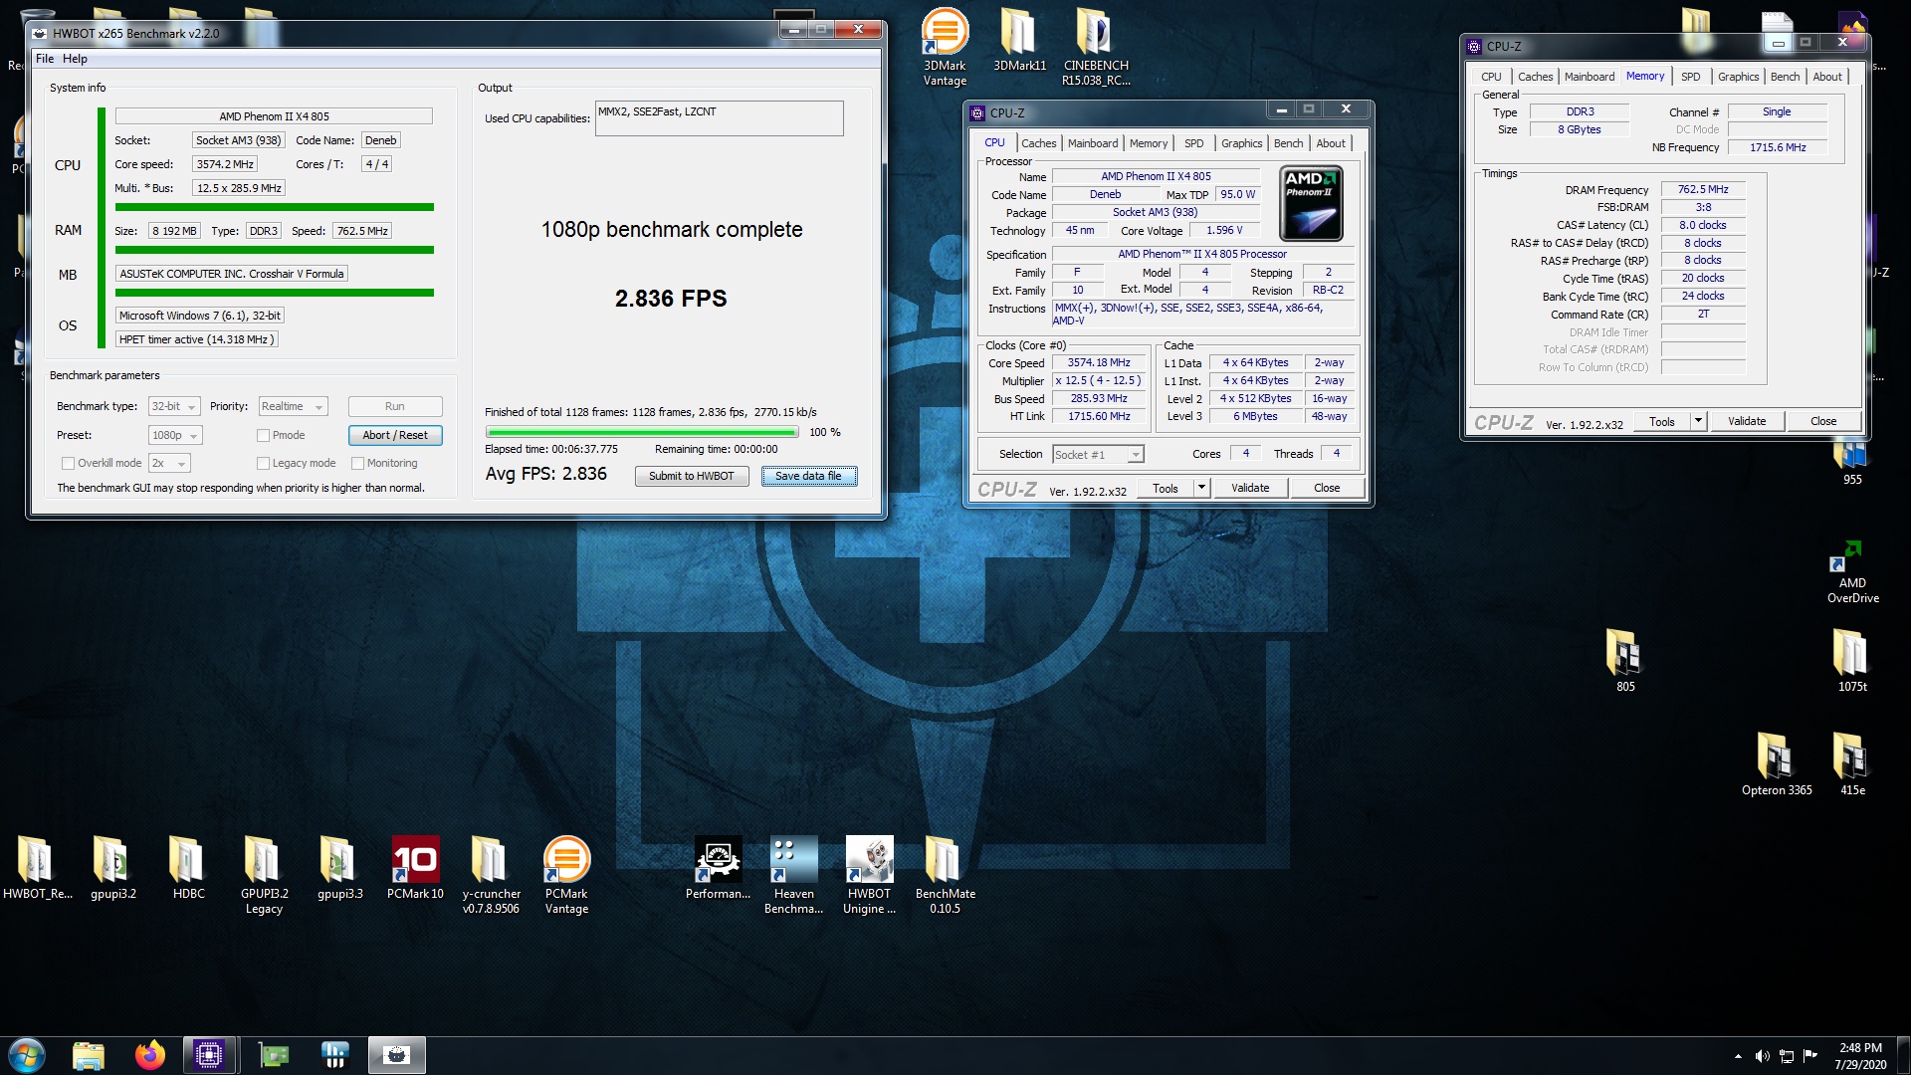Screen dimensions: 1911x1075
Task: Switch to Mainboard tab in CPU-Z CPU window
Action: pyautogui.click(x=1092, y=143)
